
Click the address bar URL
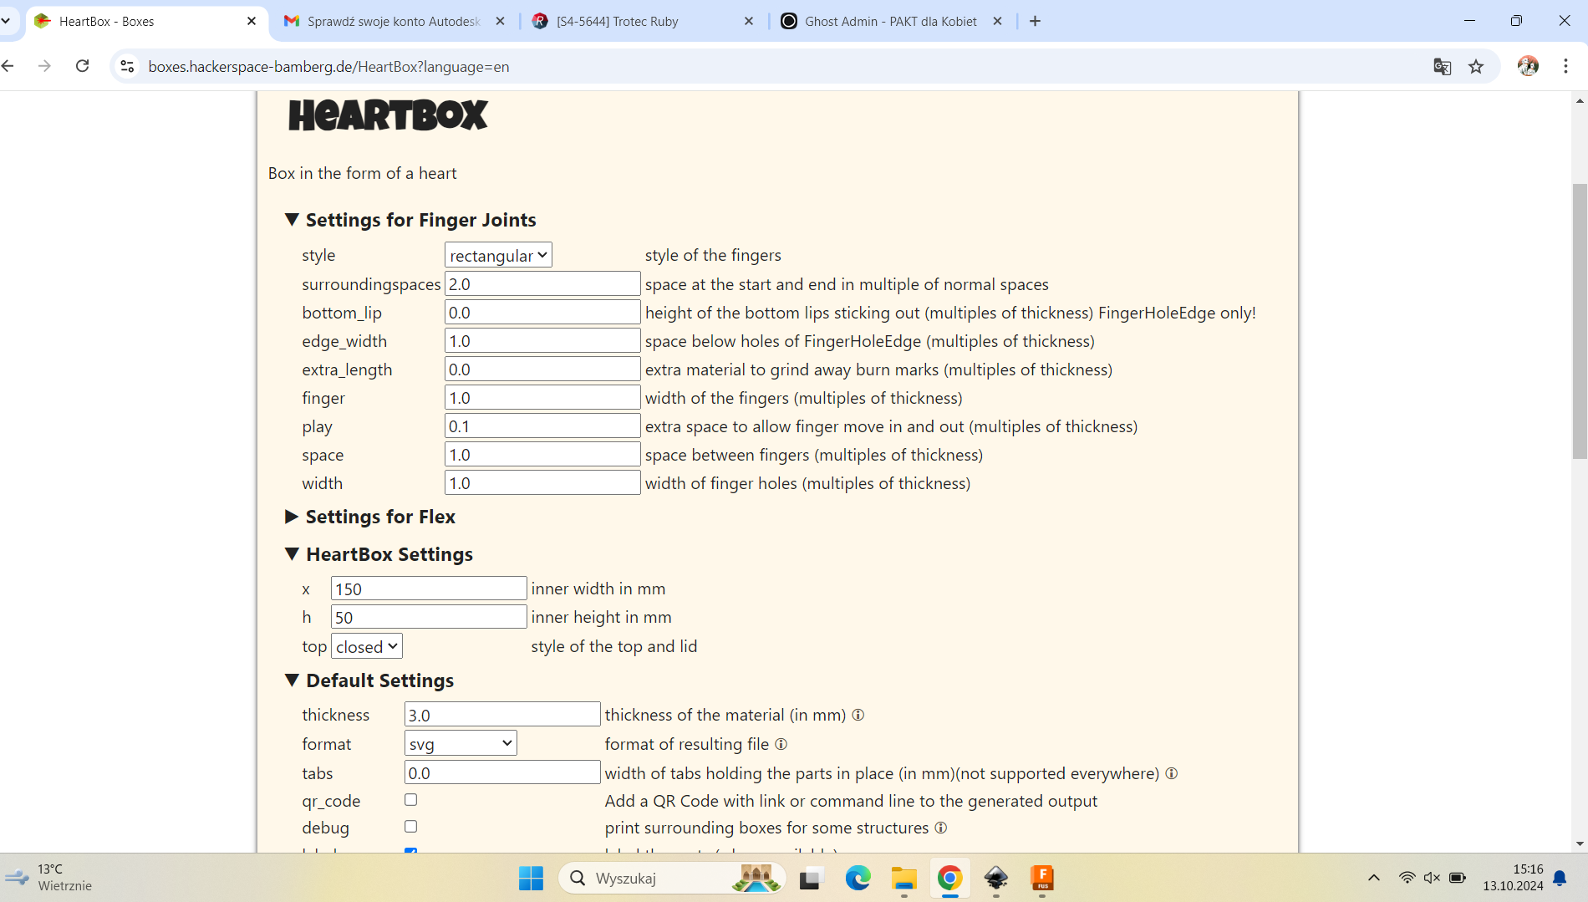coord(328,67)
